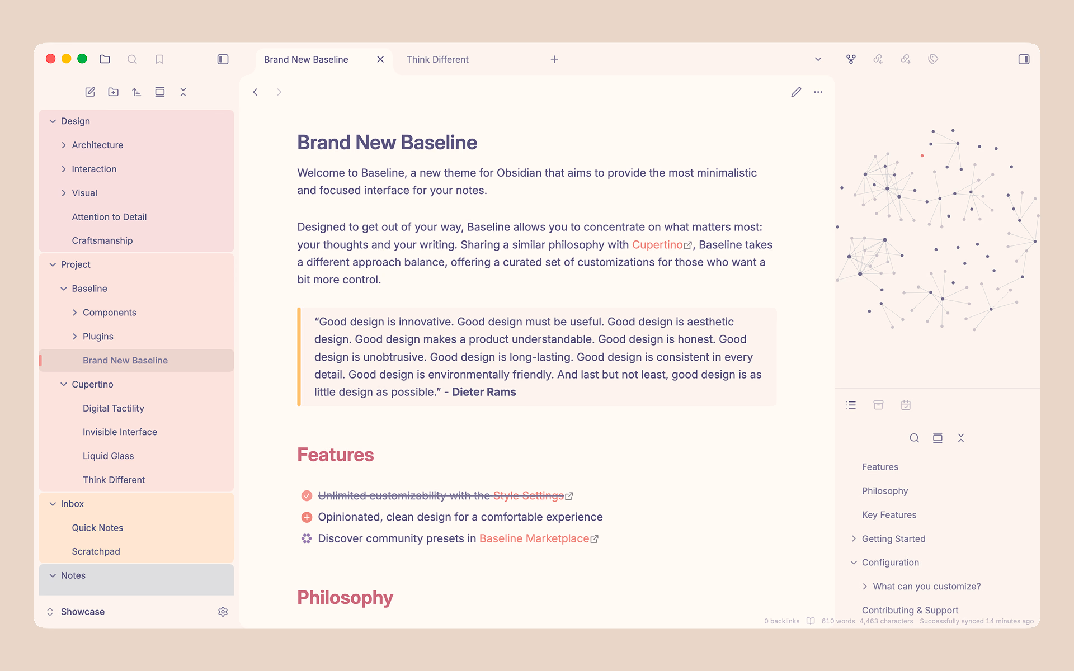Open the tab list dropdown chevron
1074x671 pixels.
[x=818, y=59]
